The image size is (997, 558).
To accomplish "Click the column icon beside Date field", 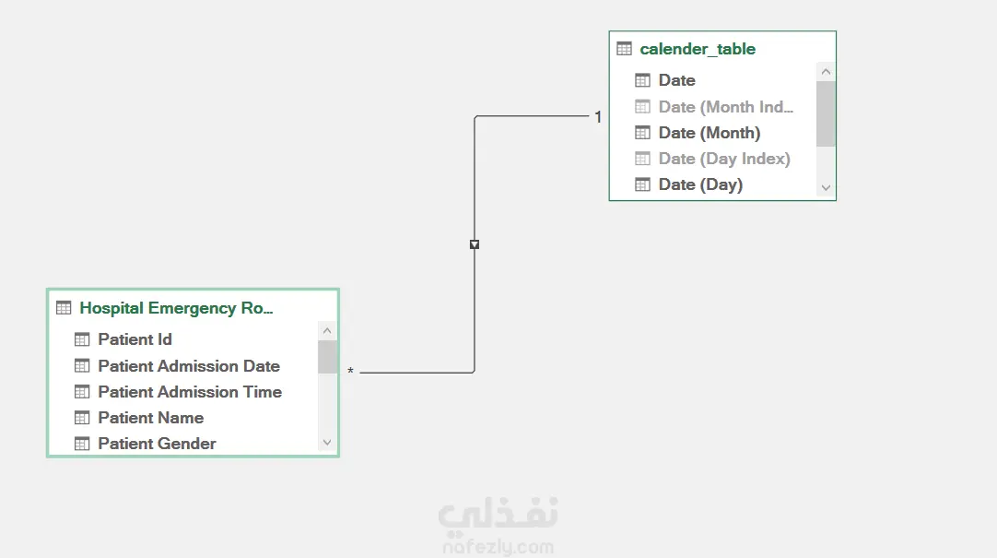I will coord(642,80).
